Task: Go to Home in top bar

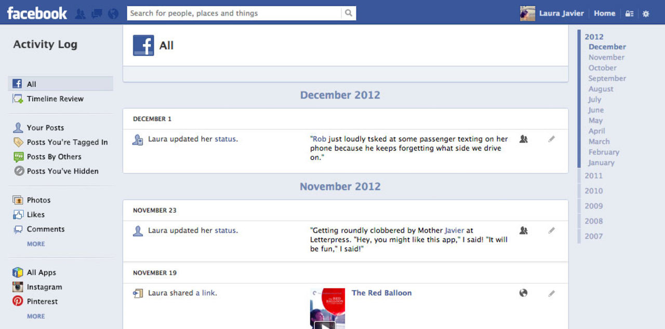Action: [x=604, y=13]
